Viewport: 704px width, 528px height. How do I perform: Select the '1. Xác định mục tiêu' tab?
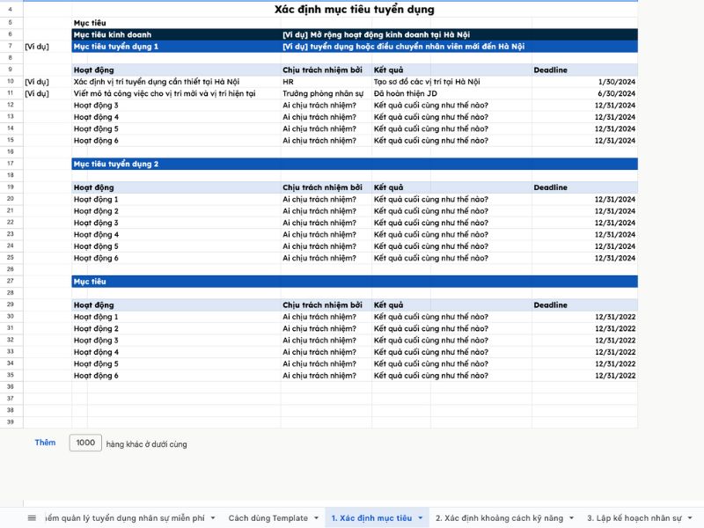pyautogui.click(x=370, y=518)
